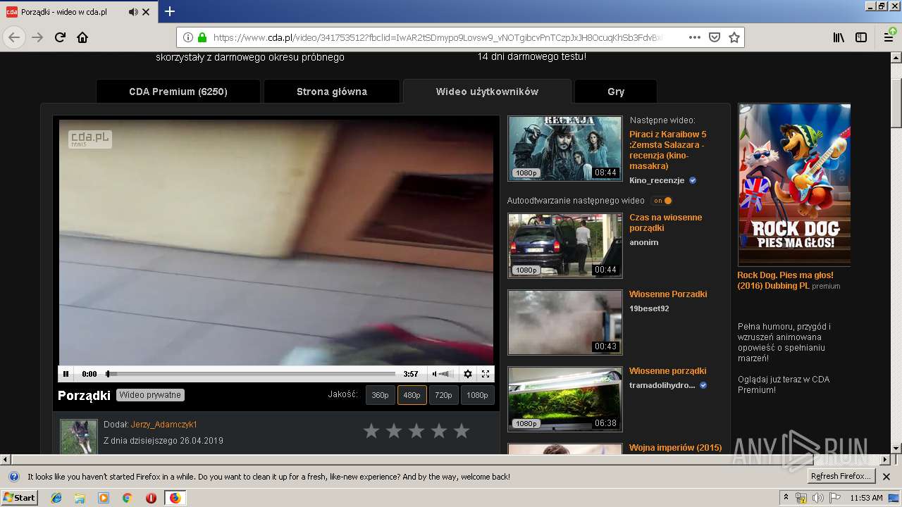Image resolution: width=902 pixels, height=507 pixels.
Task: Open page actions three-dot menu
Action: point(695,37)
